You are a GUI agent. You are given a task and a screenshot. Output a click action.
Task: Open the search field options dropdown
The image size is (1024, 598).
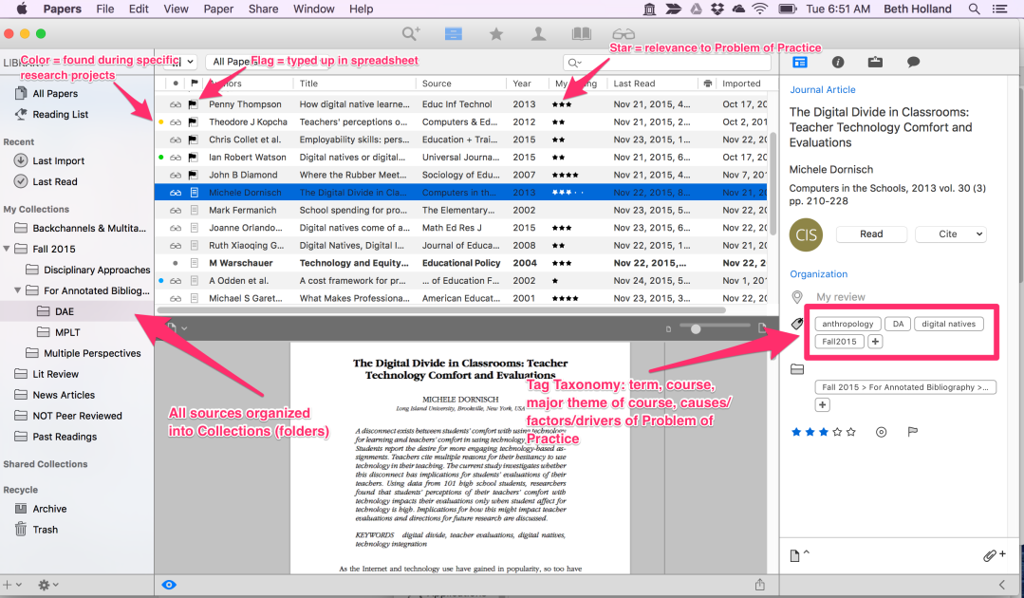575,63
